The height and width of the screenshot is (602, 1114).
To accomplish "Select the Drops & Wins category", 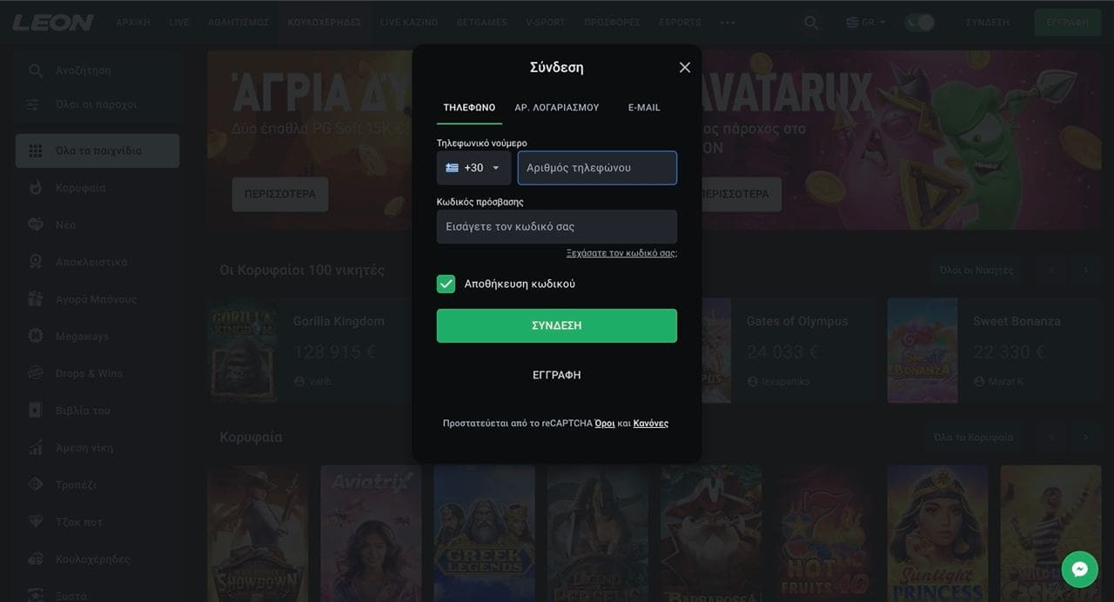I will pos(97,373).
